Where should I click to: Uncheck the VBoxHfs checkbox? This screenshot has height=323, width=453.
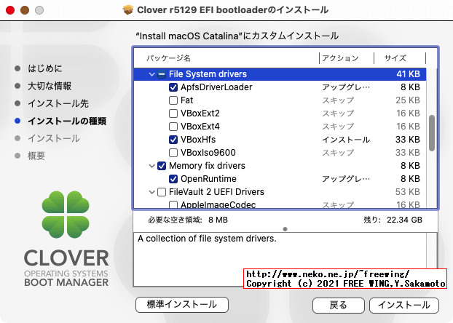pyautogui.click(x=173, y=140)
